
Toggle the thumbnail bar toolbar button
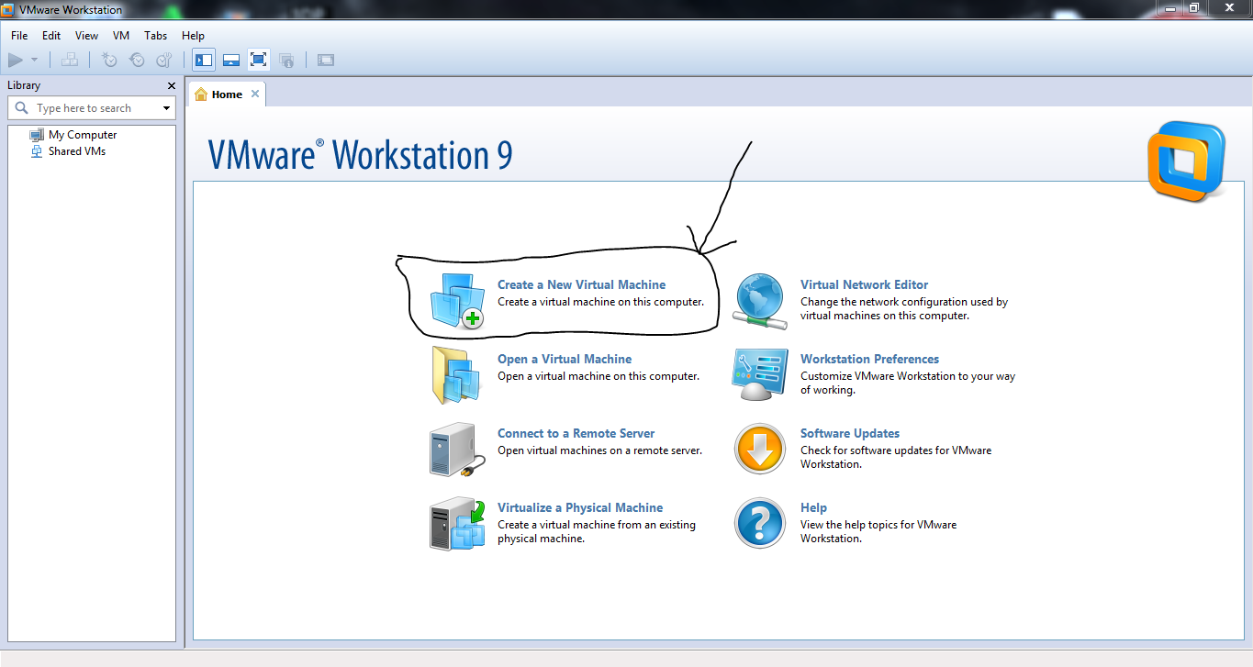click(x=231, y=60)
